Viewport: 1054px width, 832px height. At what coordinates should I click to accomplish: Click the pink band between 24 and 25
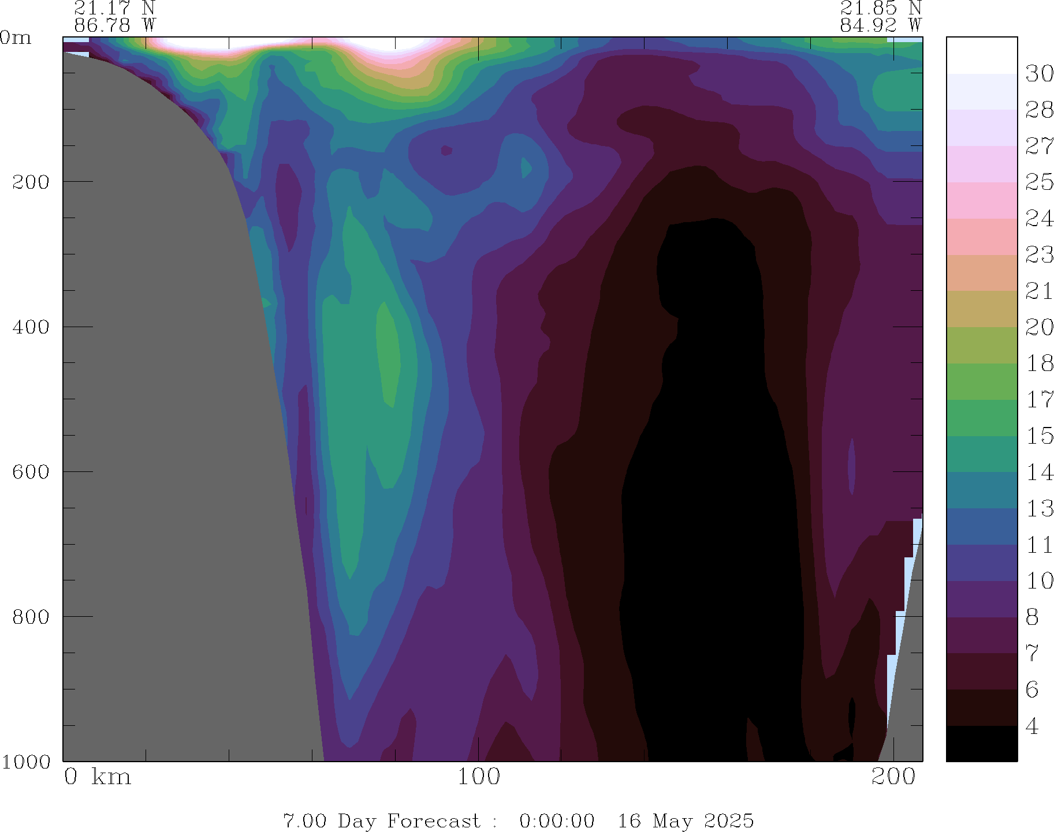click(982, 200)
